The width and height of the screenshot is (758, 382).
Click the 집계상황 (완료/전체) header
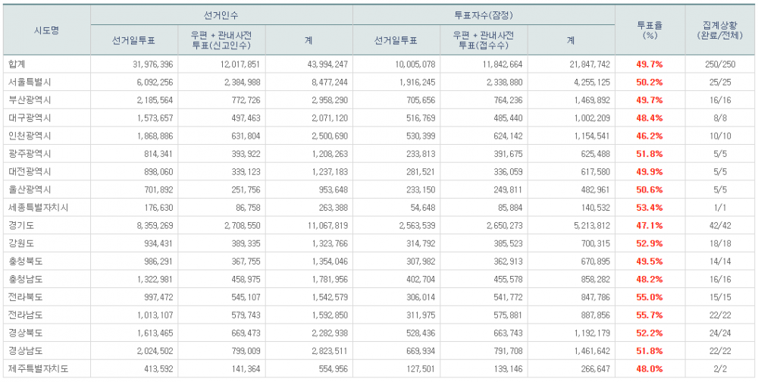(719, 30)
